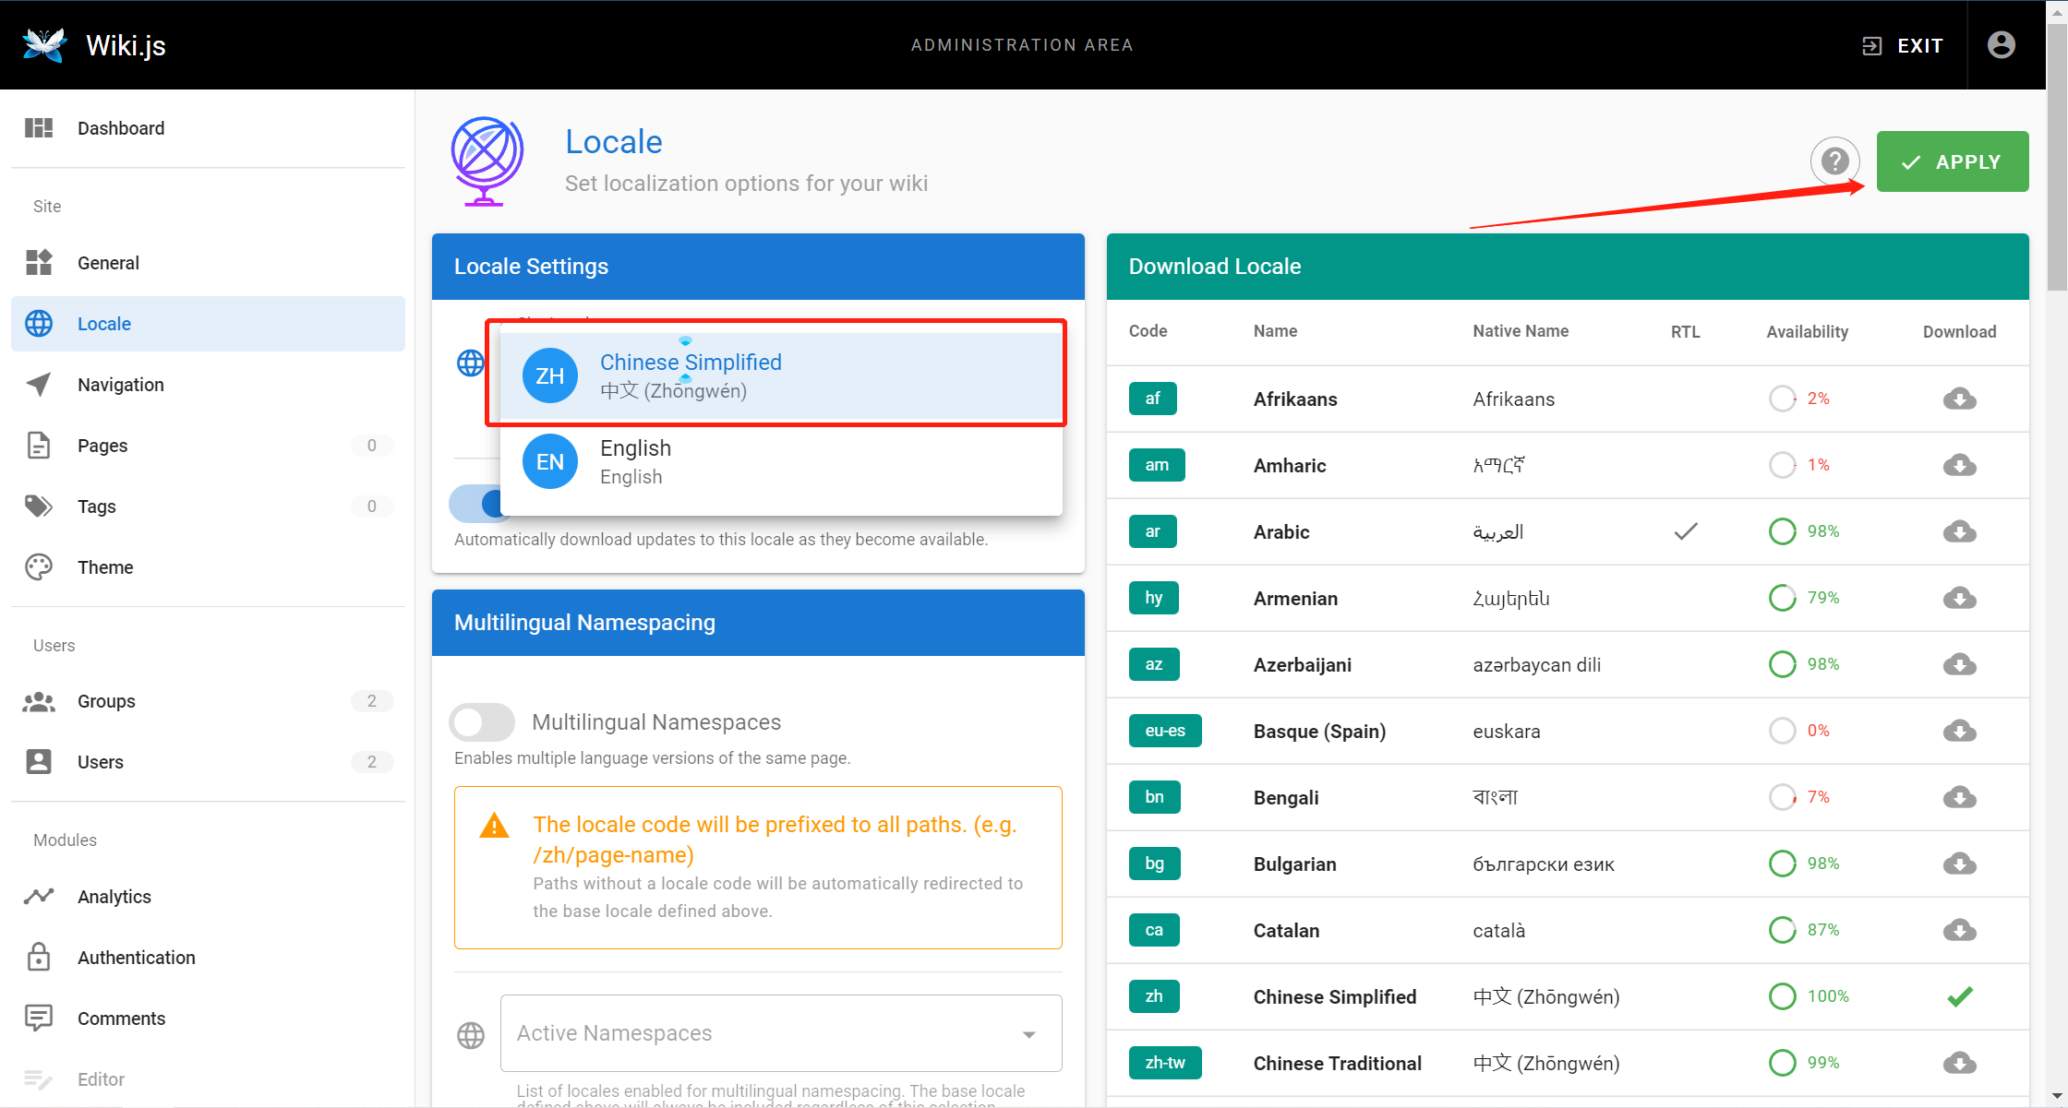Download the Afrikaans locale

1959,399
